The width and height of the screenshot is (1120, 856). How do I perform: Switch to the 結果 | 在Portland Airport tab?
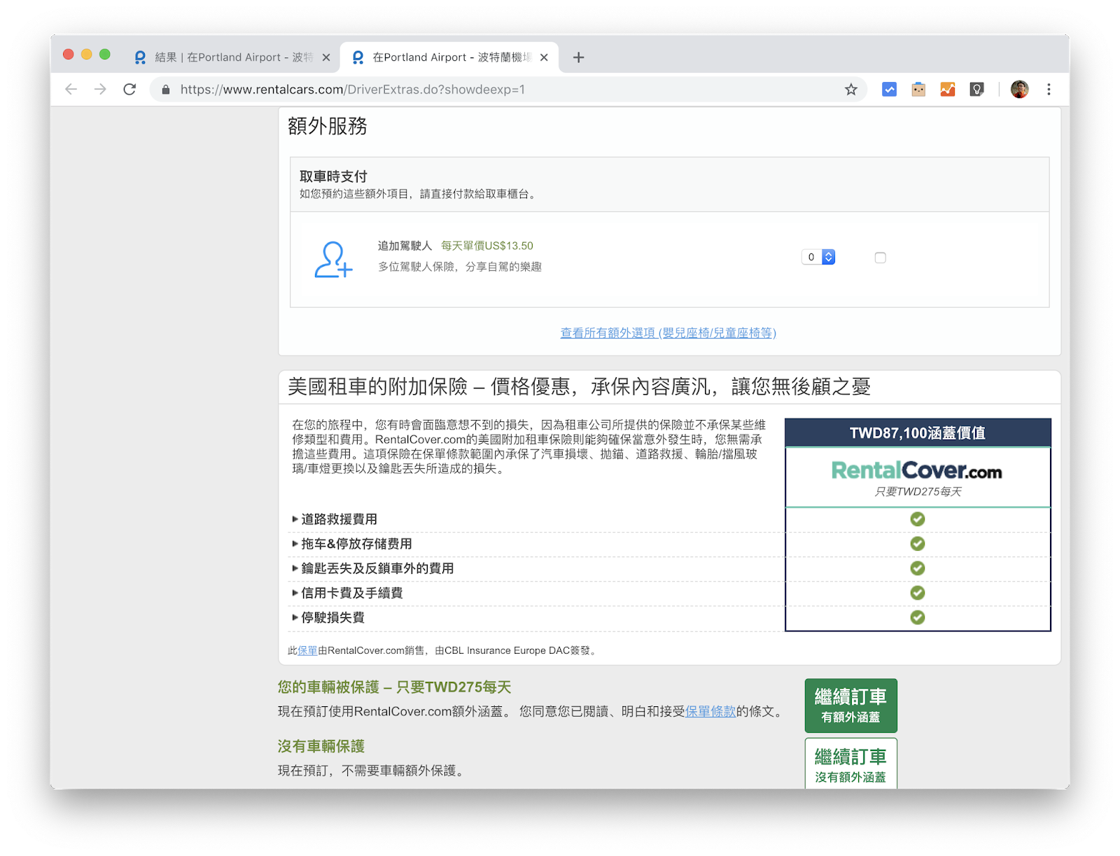click(x=233, y=57)
